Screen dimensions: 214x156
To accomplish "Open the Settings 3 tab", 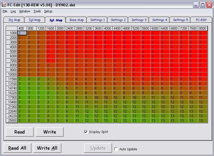I will pos(139,20).
